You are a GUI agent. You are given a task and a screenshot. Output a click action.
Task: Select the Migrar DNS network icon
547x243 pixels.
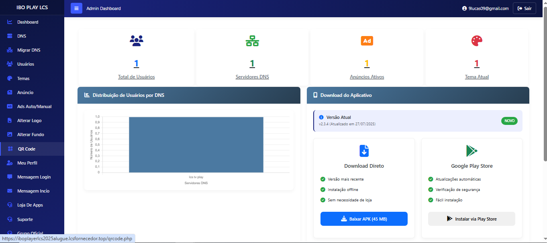[x=10, y=50]
